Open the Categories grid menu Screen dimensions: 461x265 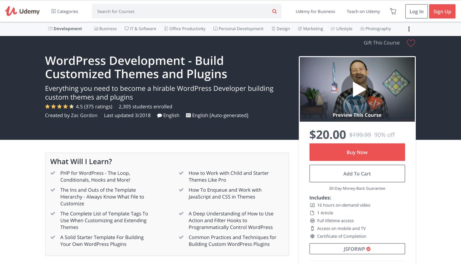[x=65, y=12]
